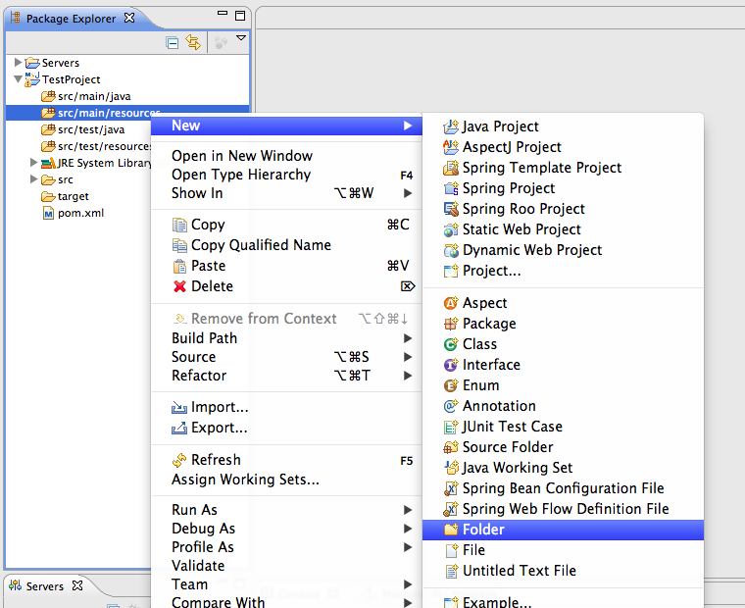Collapse the TestProject node
The width and height of the screenshot is (745, 608).
click(x=18, y=78)
